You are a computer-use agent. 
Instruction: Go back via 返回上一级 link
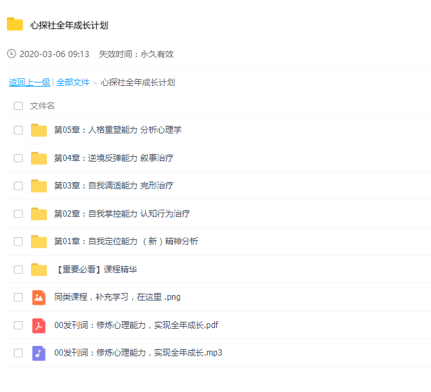tap(30, 83)
